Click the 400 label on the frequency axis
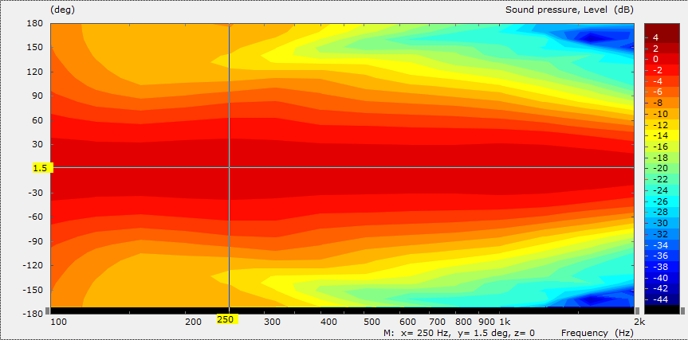688x340 pixels. click(x=328, y=322)
